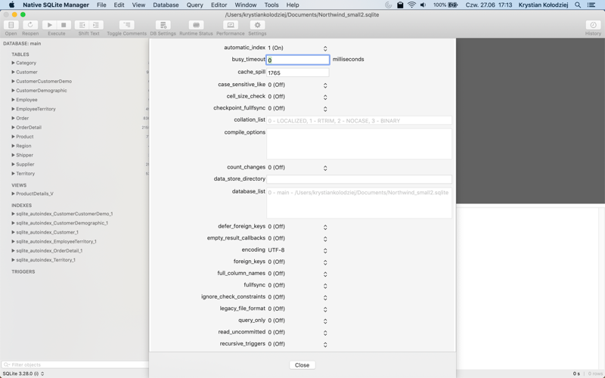Screen dimensions: 605x378
Task: Open the Notification Center list icon
Action: click(x=591, y=5)
